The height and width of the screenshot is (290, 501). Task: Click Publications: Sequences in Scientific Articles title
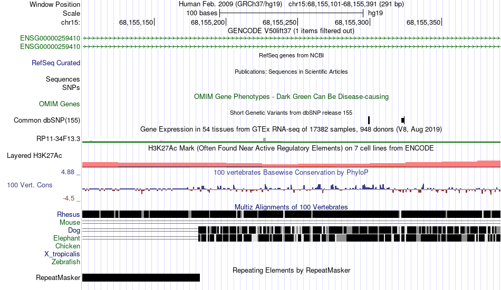[291, 72]
